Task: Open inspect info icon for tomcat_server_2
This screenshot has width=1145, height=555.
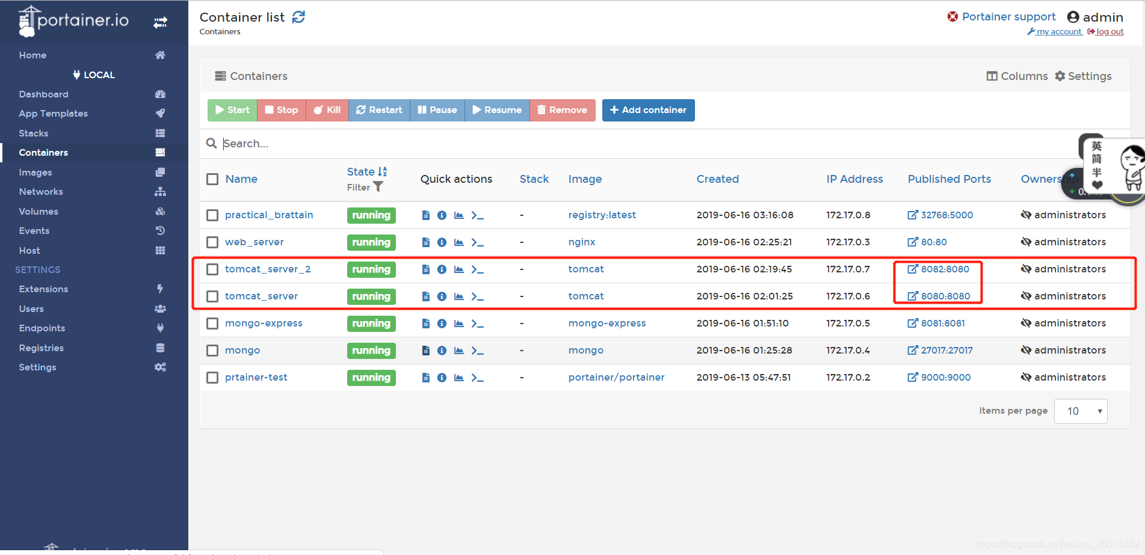Action: point(442,269)
